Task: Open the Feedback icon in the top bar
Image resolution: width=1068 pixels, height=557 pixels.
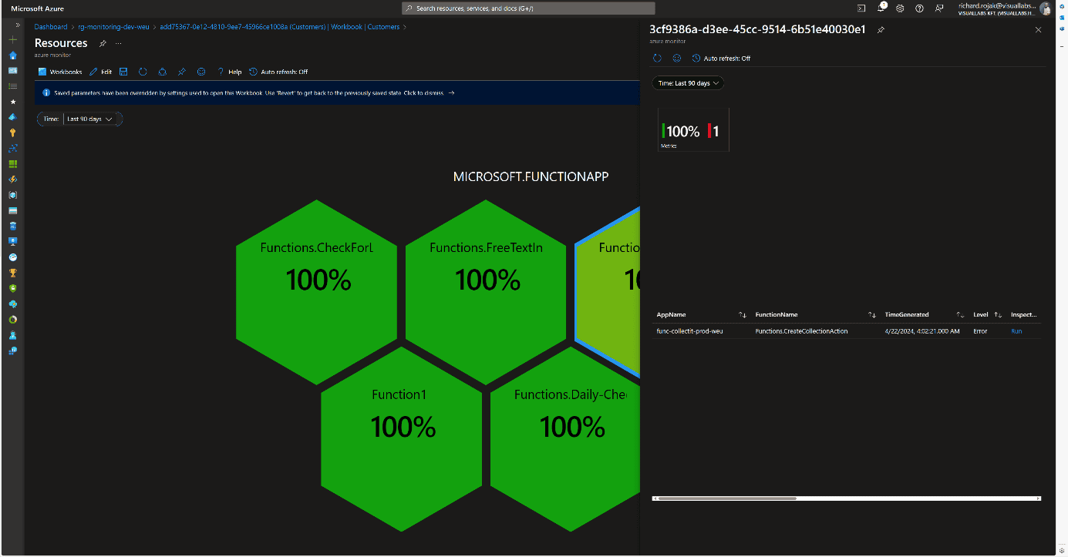Action: [939, 8]
